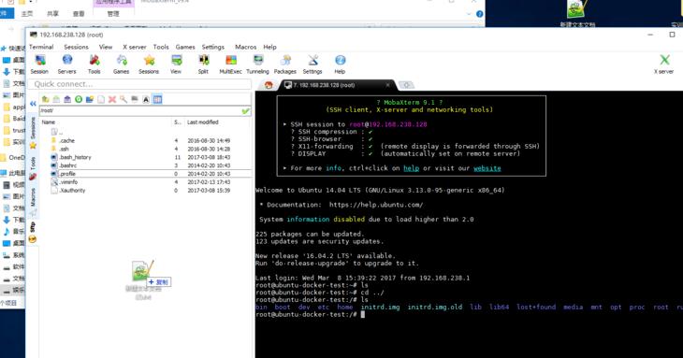Click the Settings toolbar icon

(x=312, y=64)
